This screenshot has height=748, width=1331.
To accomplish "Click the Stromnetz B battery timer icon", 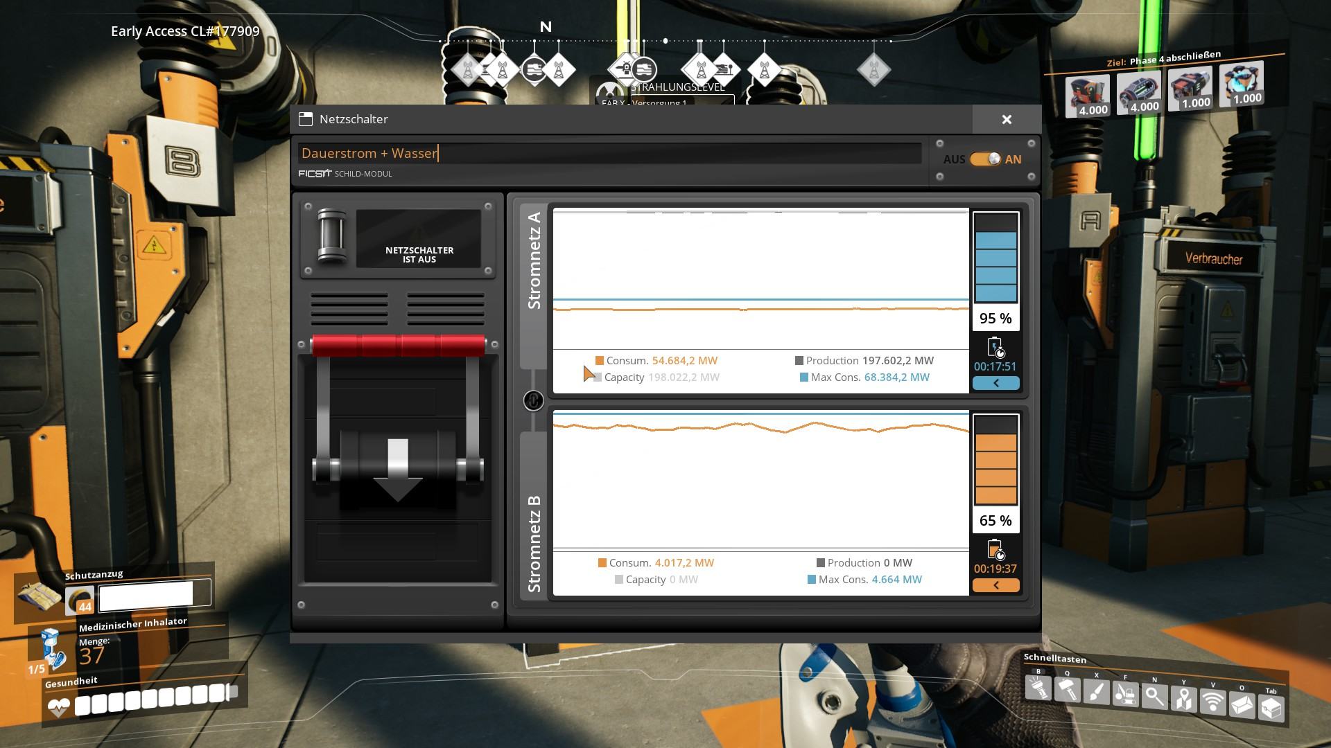I will (x=995, y=550).
